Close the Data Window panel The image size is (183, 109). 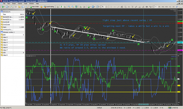pos(24,9)
